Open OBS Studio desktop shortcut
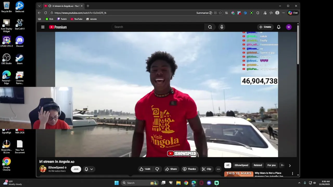The image size is (333, 187). [x=7, y=59]
